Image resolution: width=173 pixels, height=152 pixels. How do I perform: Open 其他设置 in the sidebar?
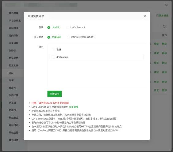[x=13, y=140]
